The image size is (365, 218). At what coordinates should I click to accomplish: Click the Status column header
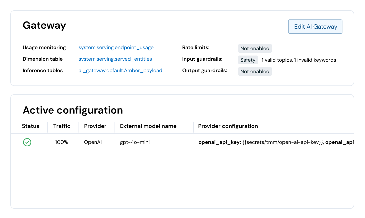point(31,126)
